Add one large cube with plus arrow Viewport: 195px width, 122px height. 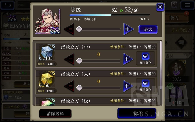pyautogui.click(x=128, y=86)
